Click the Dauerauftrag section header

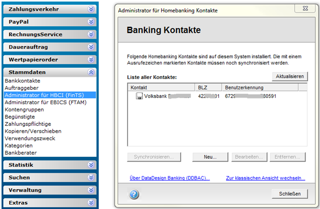(50, 47)
